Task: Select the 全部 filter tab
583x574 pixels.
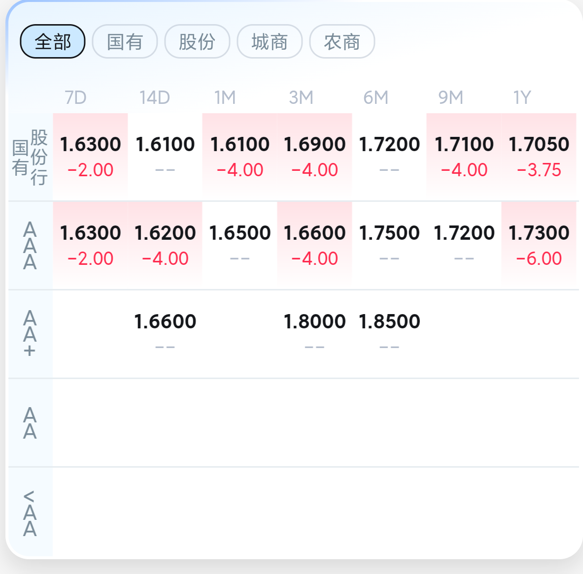Action: coord(52,41)
